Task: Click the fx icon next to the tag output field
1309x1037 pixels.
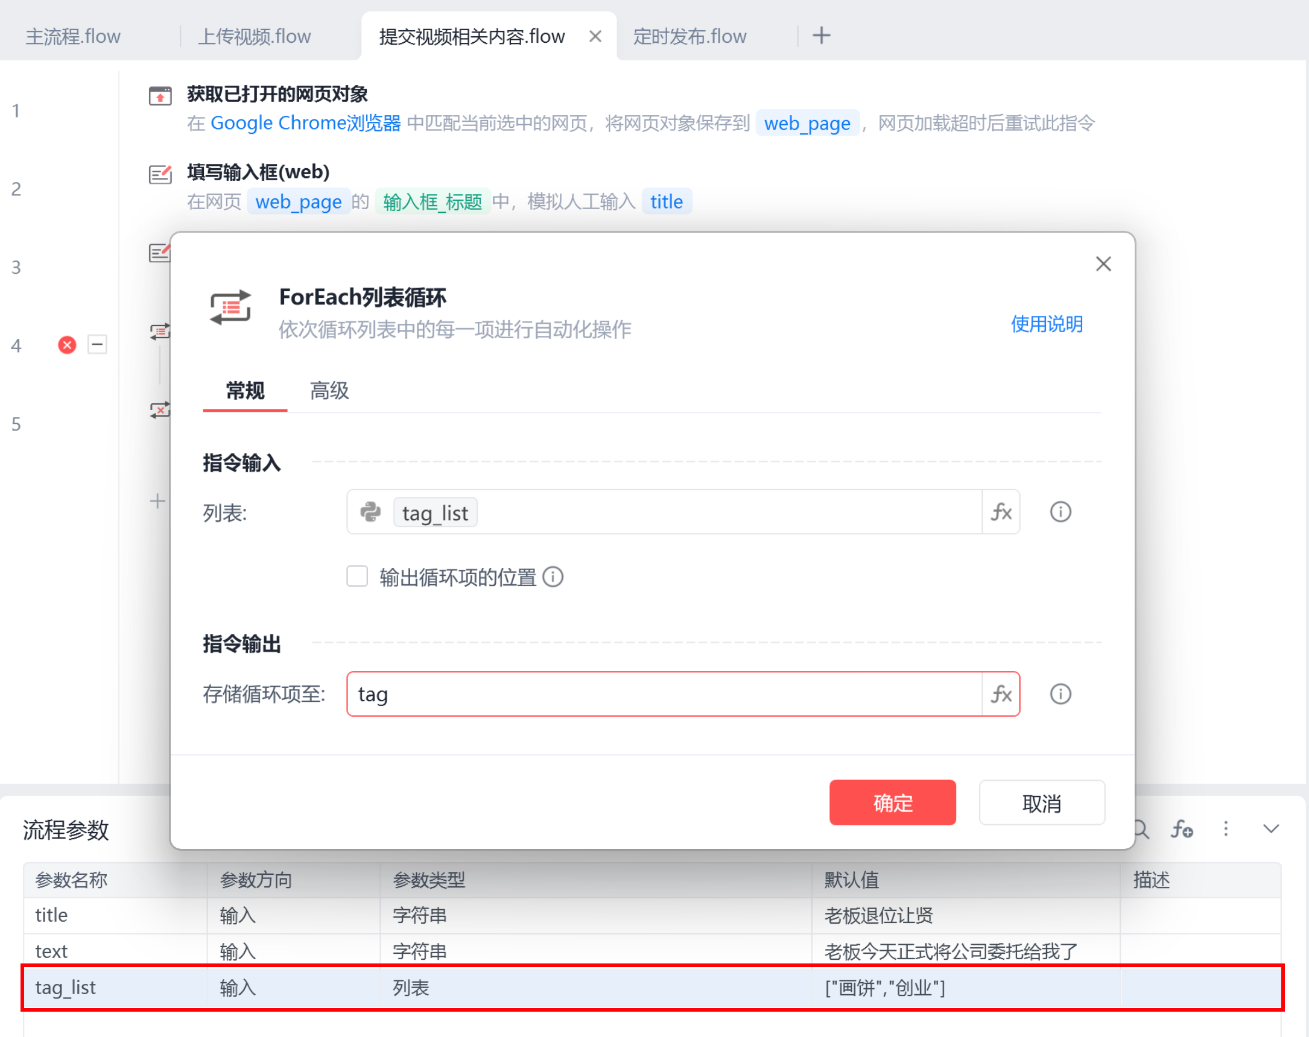Action: click(x=1001, y=694)
